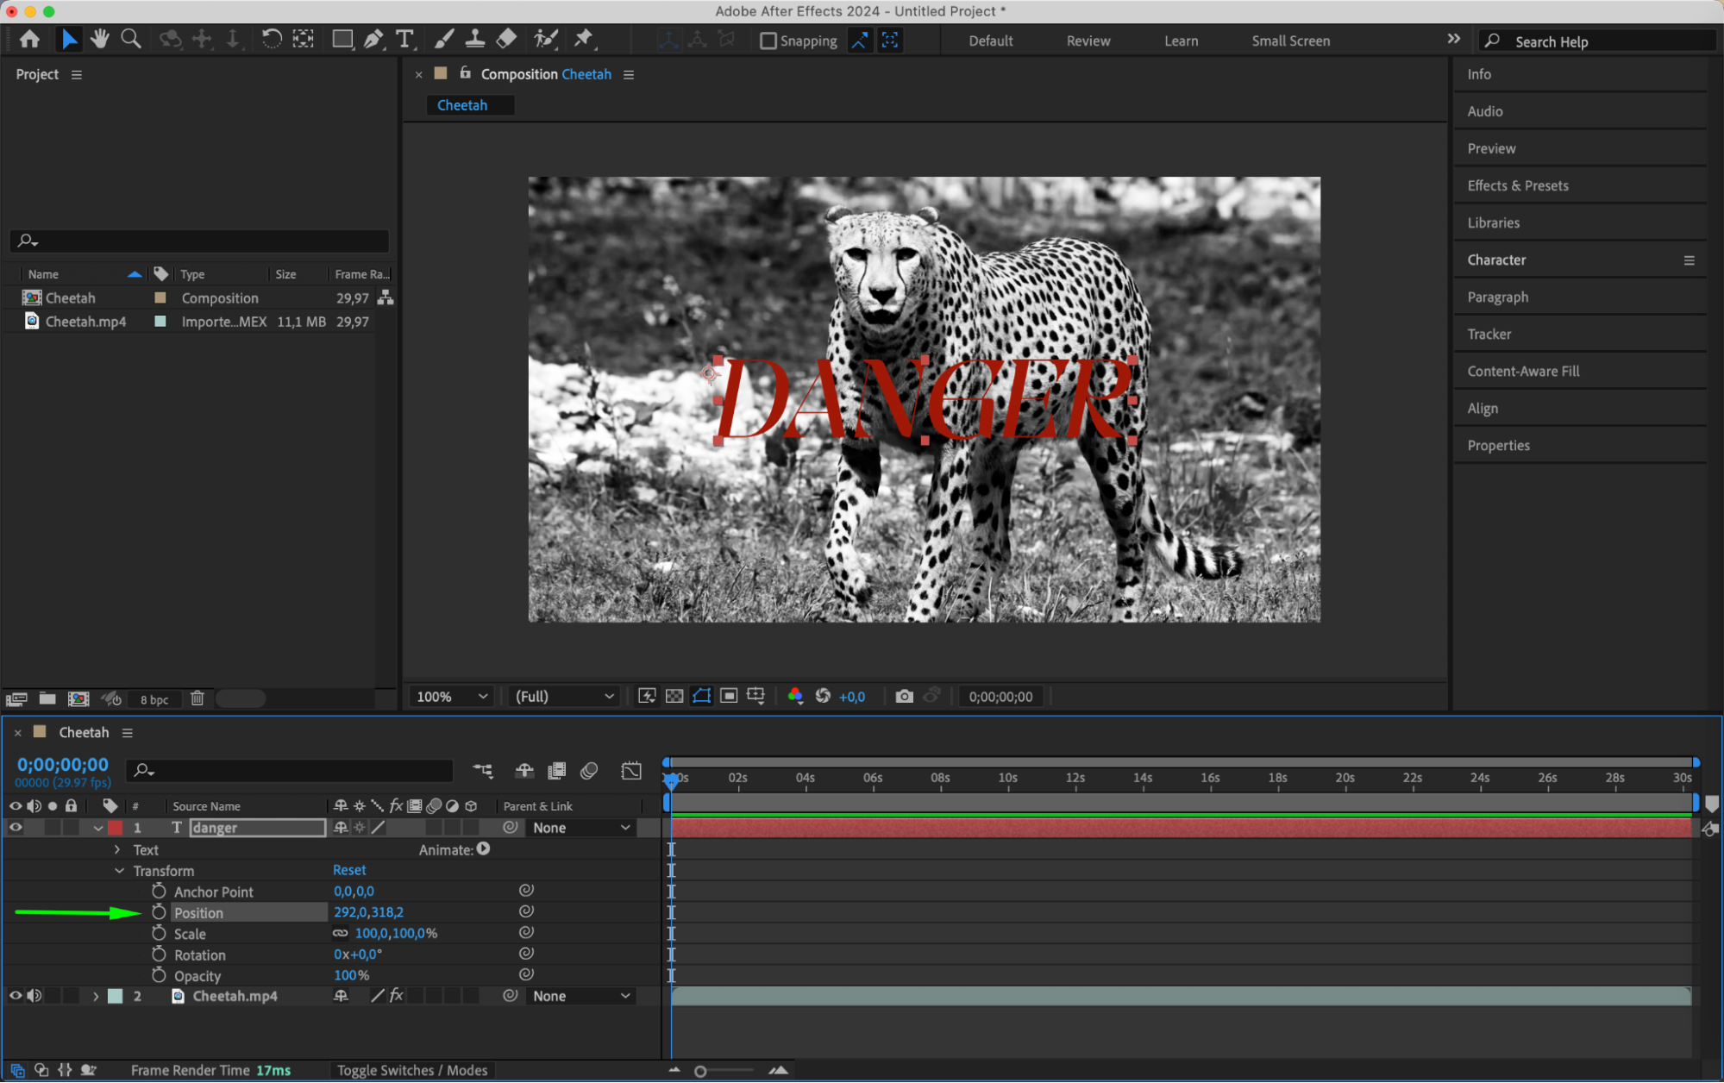Mute audio of Cheetah.mp4 layer
Viewport: 1724px width, 1083px height.
[x=34, y=995]
